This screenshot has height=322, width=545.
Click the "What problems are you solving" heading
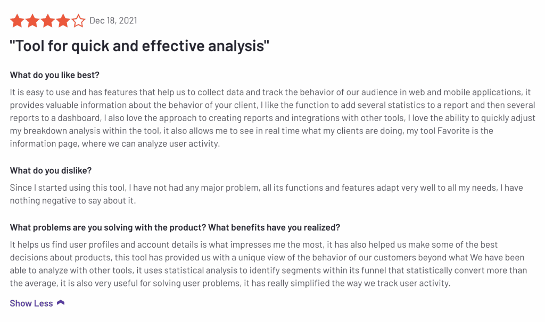[x=175, y=227]
